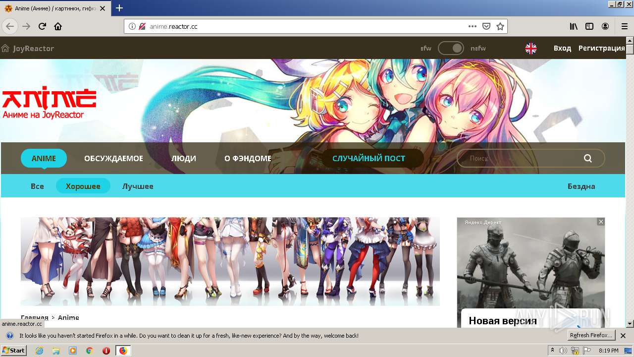Click the search magnifier icon
The width and height of the screenshot is (634, 357).
tap(588, 158)
